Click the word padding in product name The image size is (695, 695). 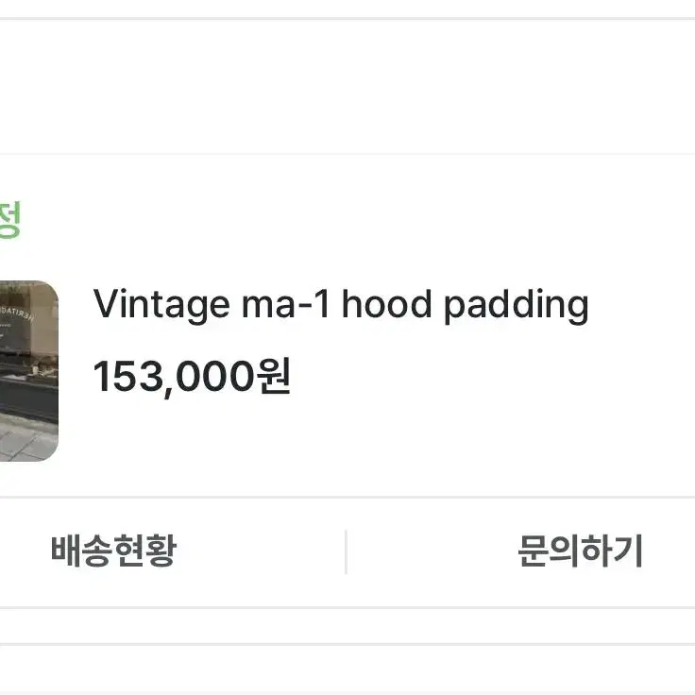tap(516, 306)
